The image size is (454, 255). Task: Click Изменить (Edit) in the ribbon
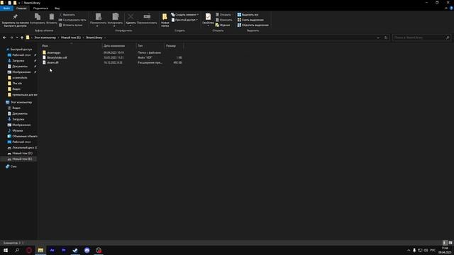[224, 20]
